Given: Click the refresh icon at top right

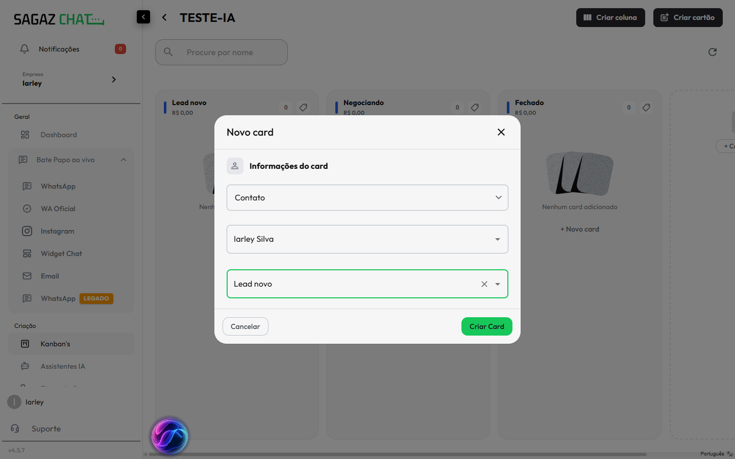Looking at the screenshot, I should click(713, 52).
